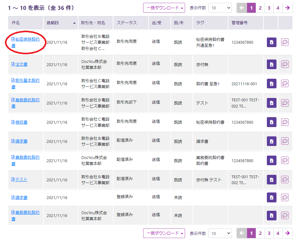This screenshot has height=243, width=296.
Task: Sort by the 送信日 column header
Action: pyautogui.click(x=61, y=23)
